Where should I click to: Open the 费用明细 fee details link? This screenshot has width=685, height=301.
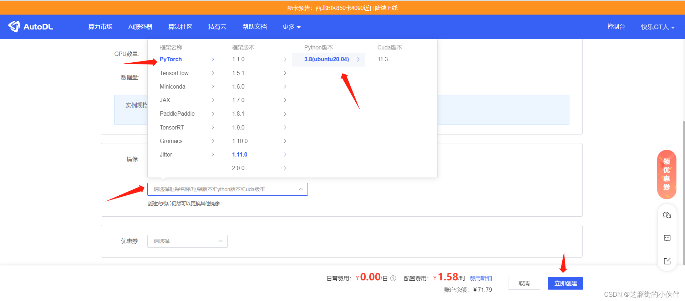(x=481, y=278)
